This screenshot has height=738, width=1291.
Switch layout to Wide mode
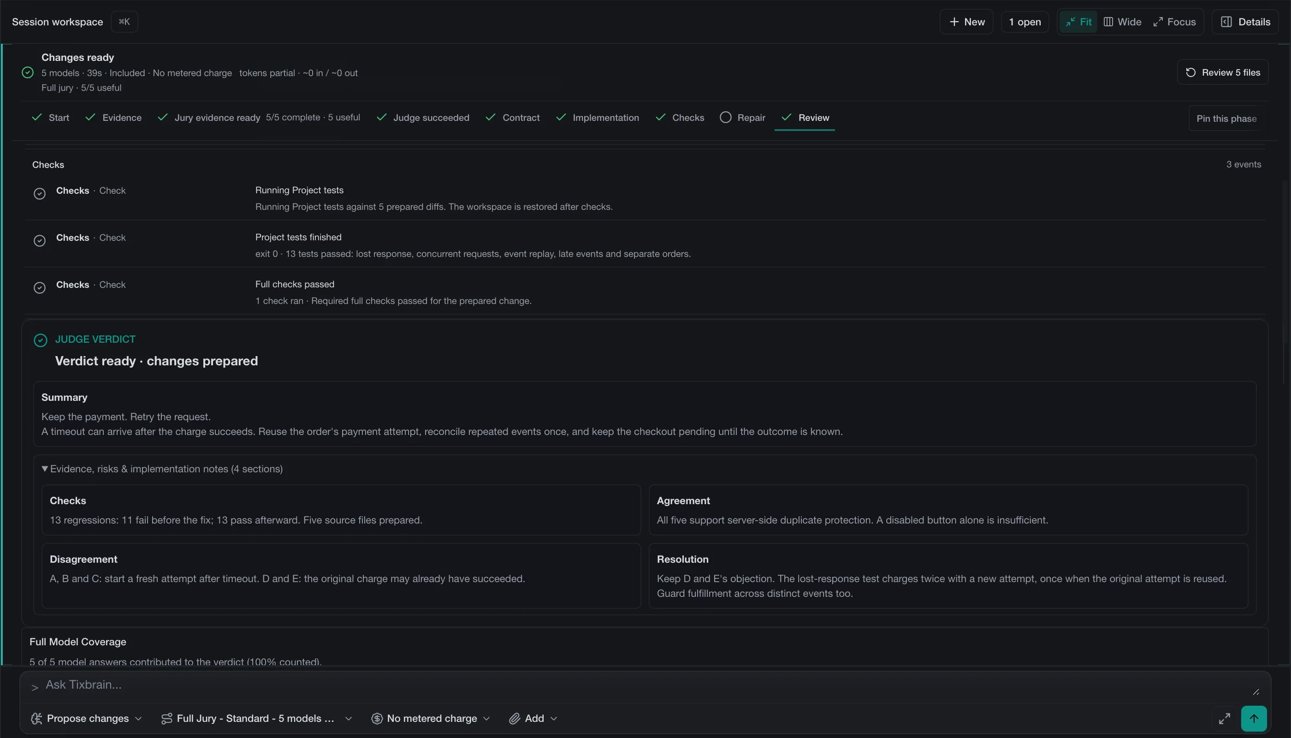(1122, 22)
